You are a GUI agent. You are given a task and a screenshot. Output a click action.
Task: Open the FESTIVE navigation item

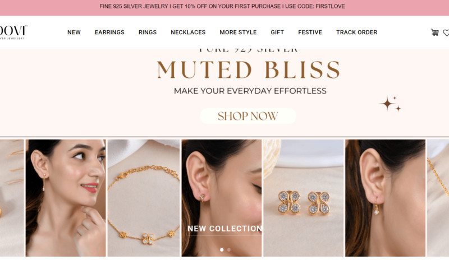point(310,33)
